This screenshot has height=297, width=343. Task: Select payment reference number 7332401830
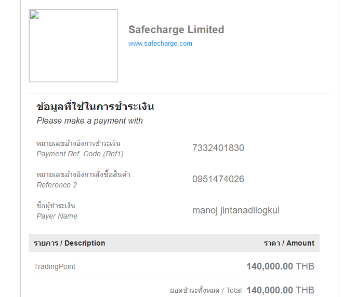pos(218,148)
